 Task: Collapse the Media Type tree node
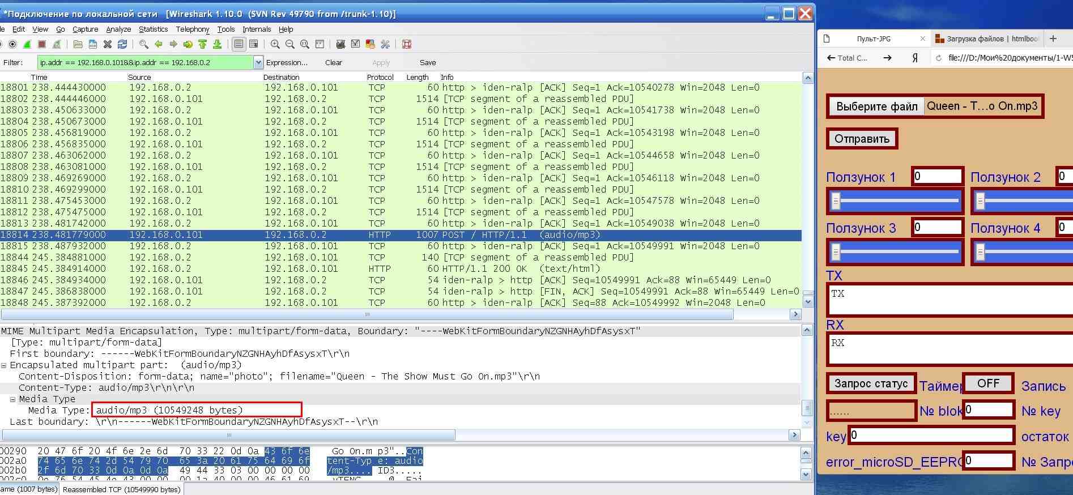click(12, 399)
